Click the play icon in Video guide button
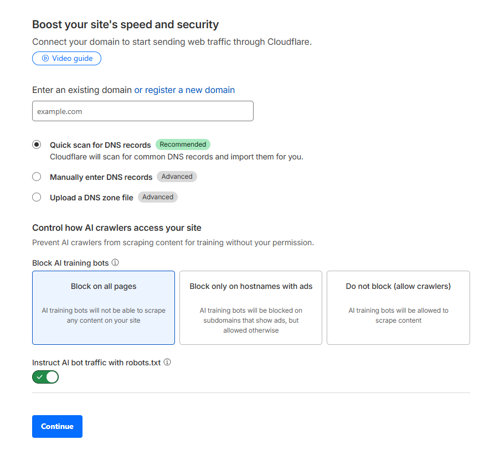 click(45, 58)
